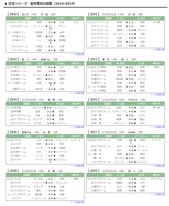Click 10.27東京ドーム in the 2012 table

point(16,67)
